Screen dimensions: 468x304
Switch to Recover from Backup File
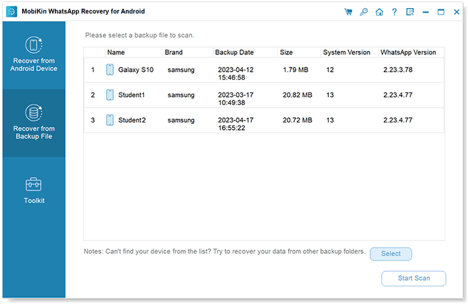[x=33, y=123]
